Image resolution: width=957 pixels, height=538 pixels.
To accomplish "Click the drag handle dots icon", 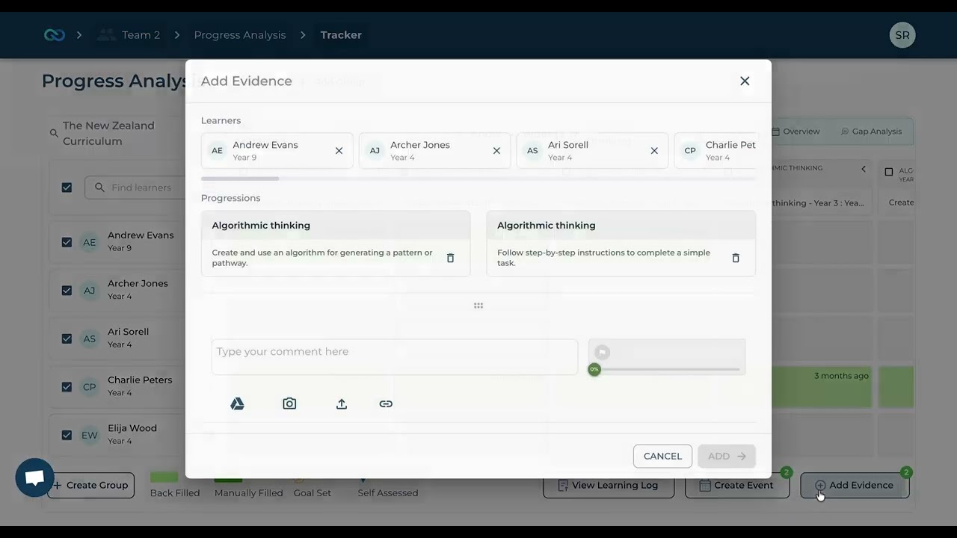I will coord(478,306).
